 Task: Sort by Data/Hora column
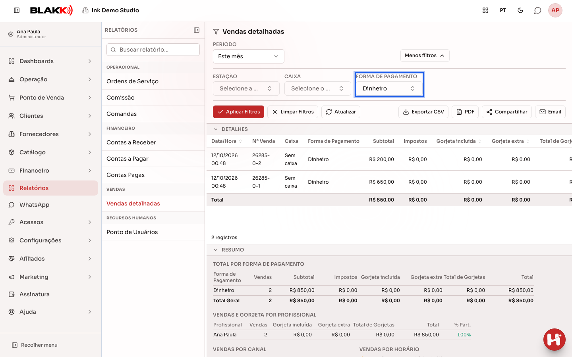pyautogui.click(x=226, y=141)
